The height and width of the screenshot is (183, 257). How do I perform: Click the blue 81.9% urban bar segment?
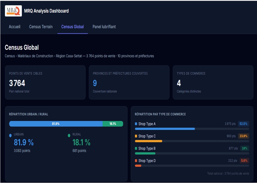[56, 124]
